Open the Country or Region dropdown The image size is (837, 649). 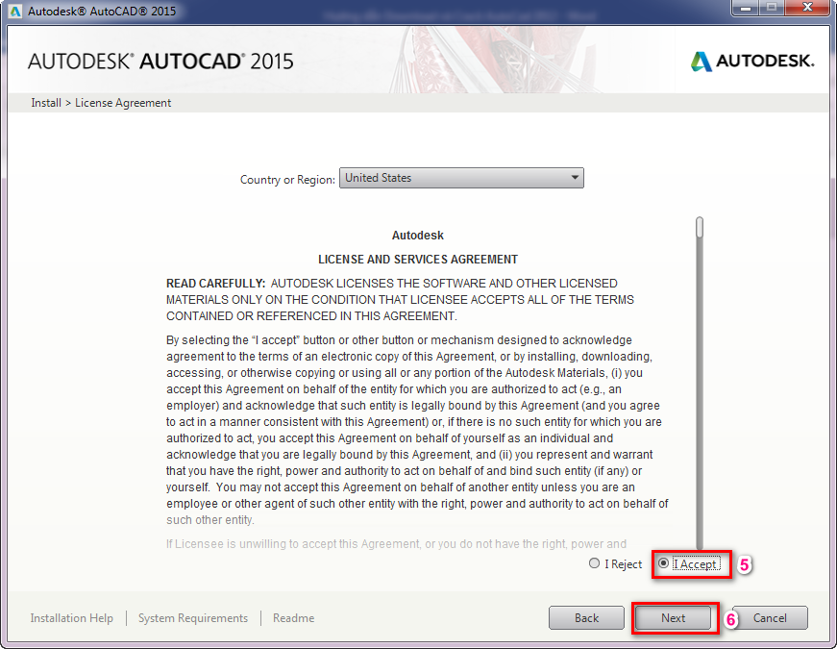(461, 178)
